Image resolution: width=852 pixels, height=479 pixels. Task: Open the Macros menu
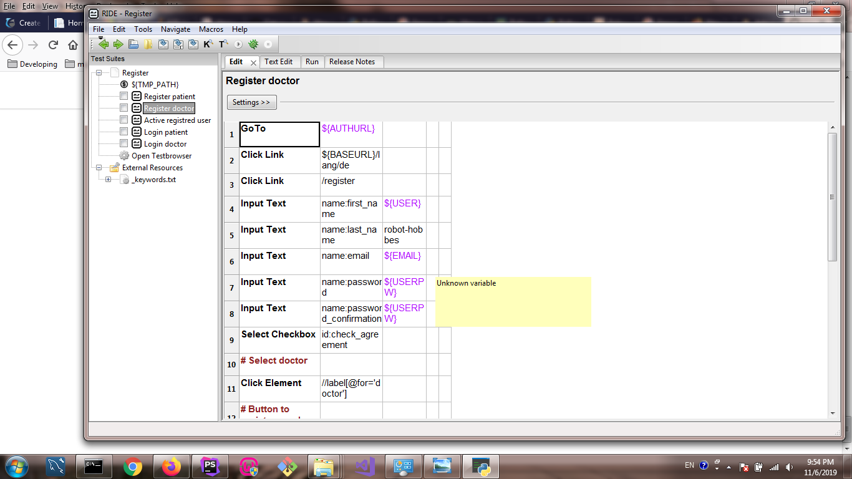[211, 29]
